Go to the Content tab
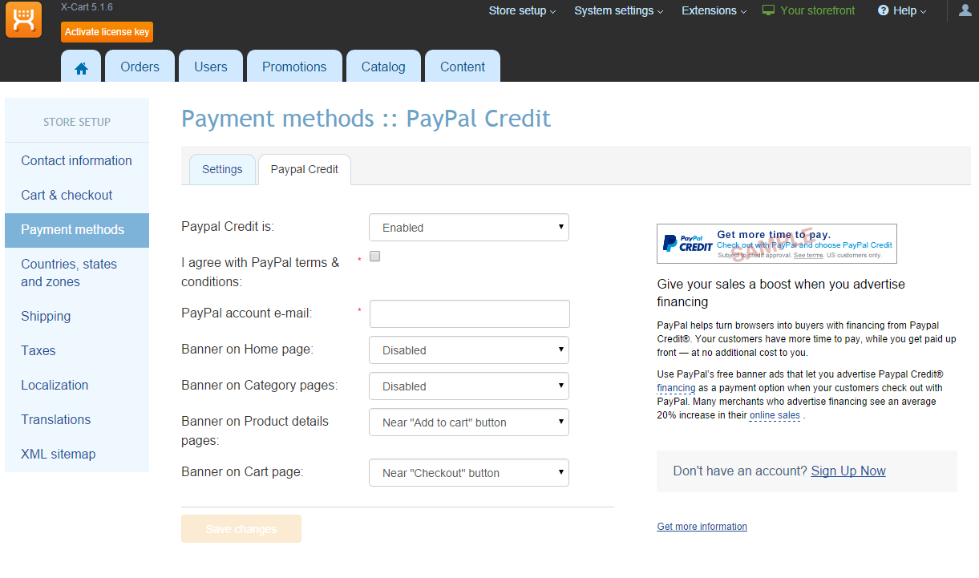Viewport: 979px width, 578px height. click(x=463, y=67)
